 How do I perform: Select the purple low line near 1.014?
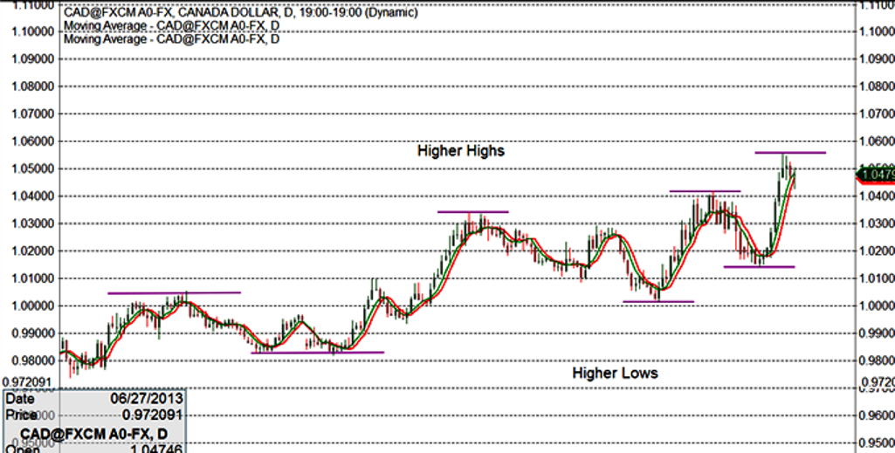[759, 267]
